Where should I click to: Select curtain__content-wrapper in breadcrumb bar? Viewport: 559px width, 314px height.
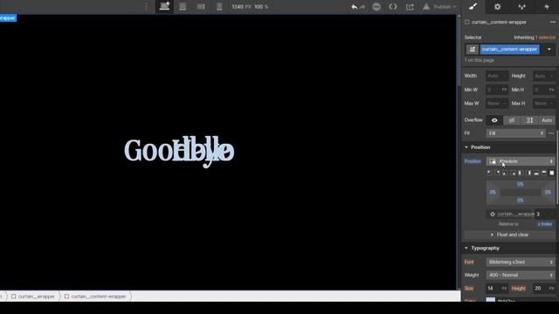[x=95, y=297]
